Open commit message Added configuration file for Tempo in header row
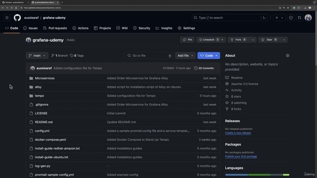 [78, 68]
